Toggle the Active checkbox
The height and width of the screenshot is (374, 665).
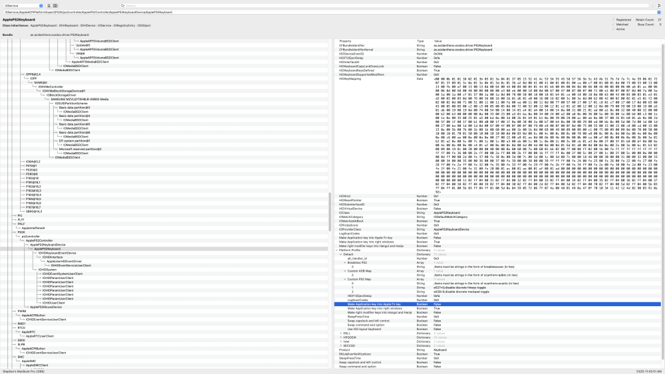point(613,29)
